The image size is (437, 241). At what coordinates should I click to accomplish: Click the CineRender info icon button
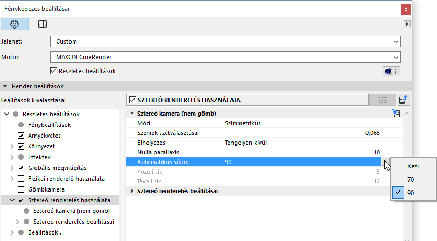pos(390,71)
